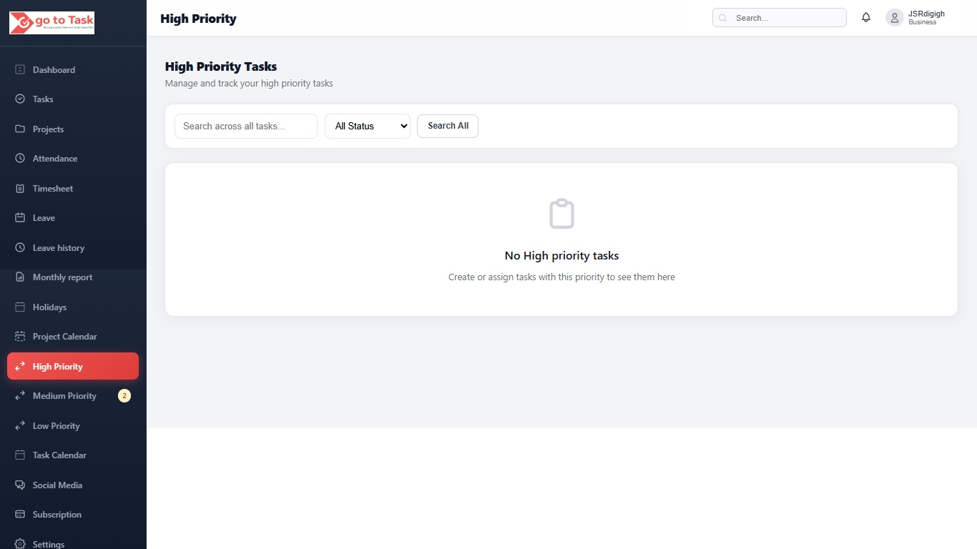
Task: Open Settings from the sidebar
Action: (73, 543)
